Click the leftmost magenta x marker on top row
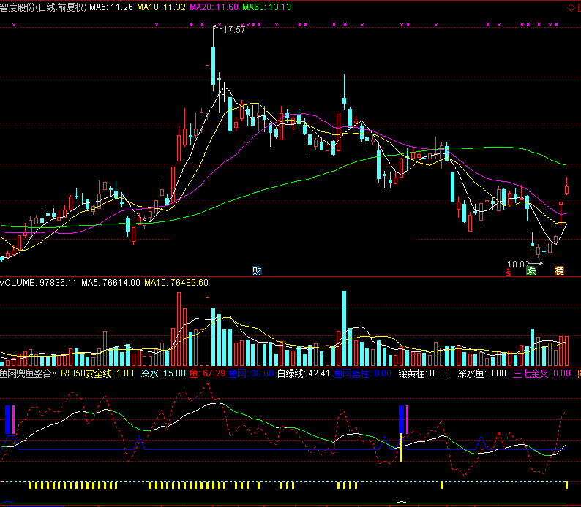The image size is (581, 507). [x=14, y=25]
